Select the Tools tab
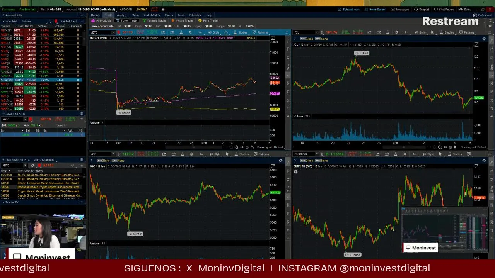Image resolution: width=495 pixels, height=278 pixels. coord(181,15)
